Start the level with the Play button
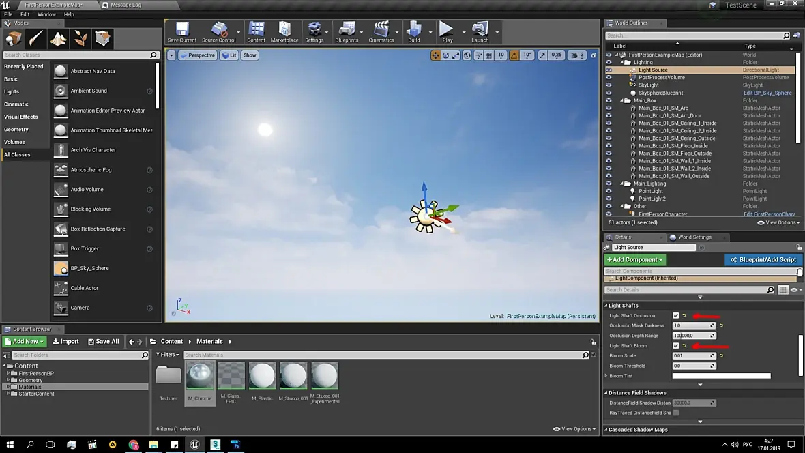Viewport: 805px width, 453px height. tap(447, 32)
